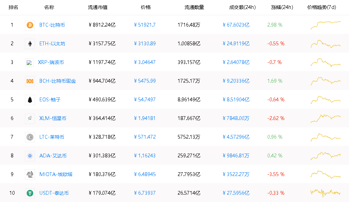
Task: Sort by 流通数量 column header
Action: click(x=194, y=7)
